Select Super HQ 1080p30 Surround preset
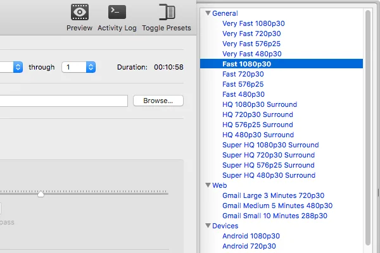380x253 pixels. coord(270,145)
